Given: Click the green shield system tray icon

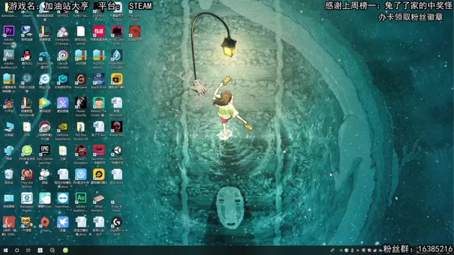Looking at the screenshot, I should point(346,250).
